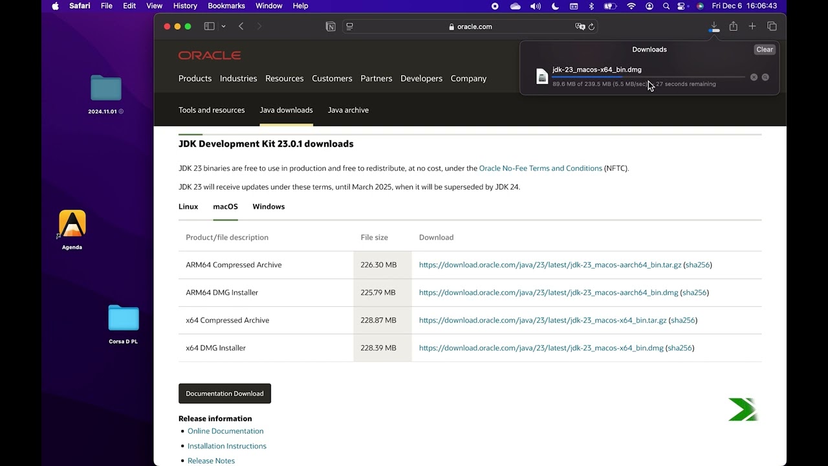Open sha256 for ARM64 DMG Installer
The image size is (828, 466).
695,293
